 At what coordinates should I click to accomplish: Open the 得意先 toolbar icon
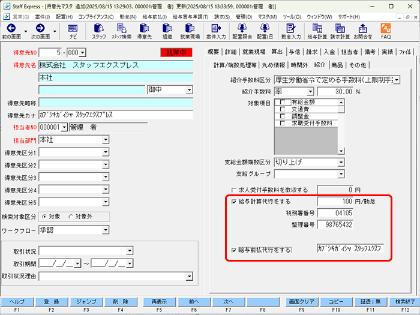pyautogui.click(x=145, y=28)
